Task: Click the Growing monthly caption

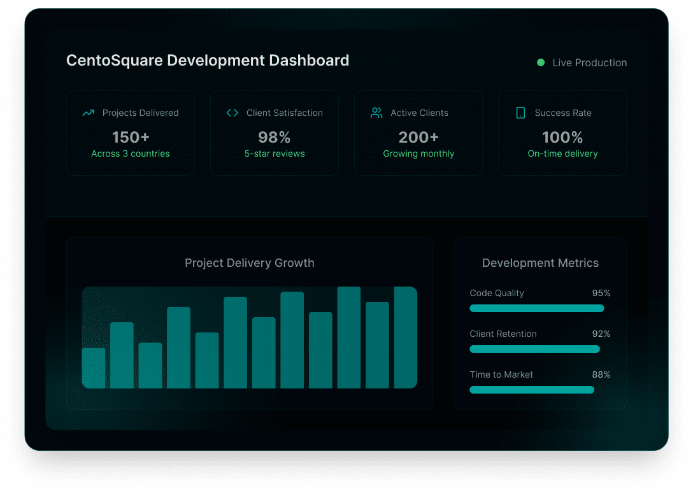Action: point(418,153)
